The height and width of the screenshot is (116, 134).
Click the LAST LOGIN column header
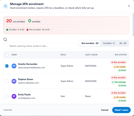coord(91,55)
